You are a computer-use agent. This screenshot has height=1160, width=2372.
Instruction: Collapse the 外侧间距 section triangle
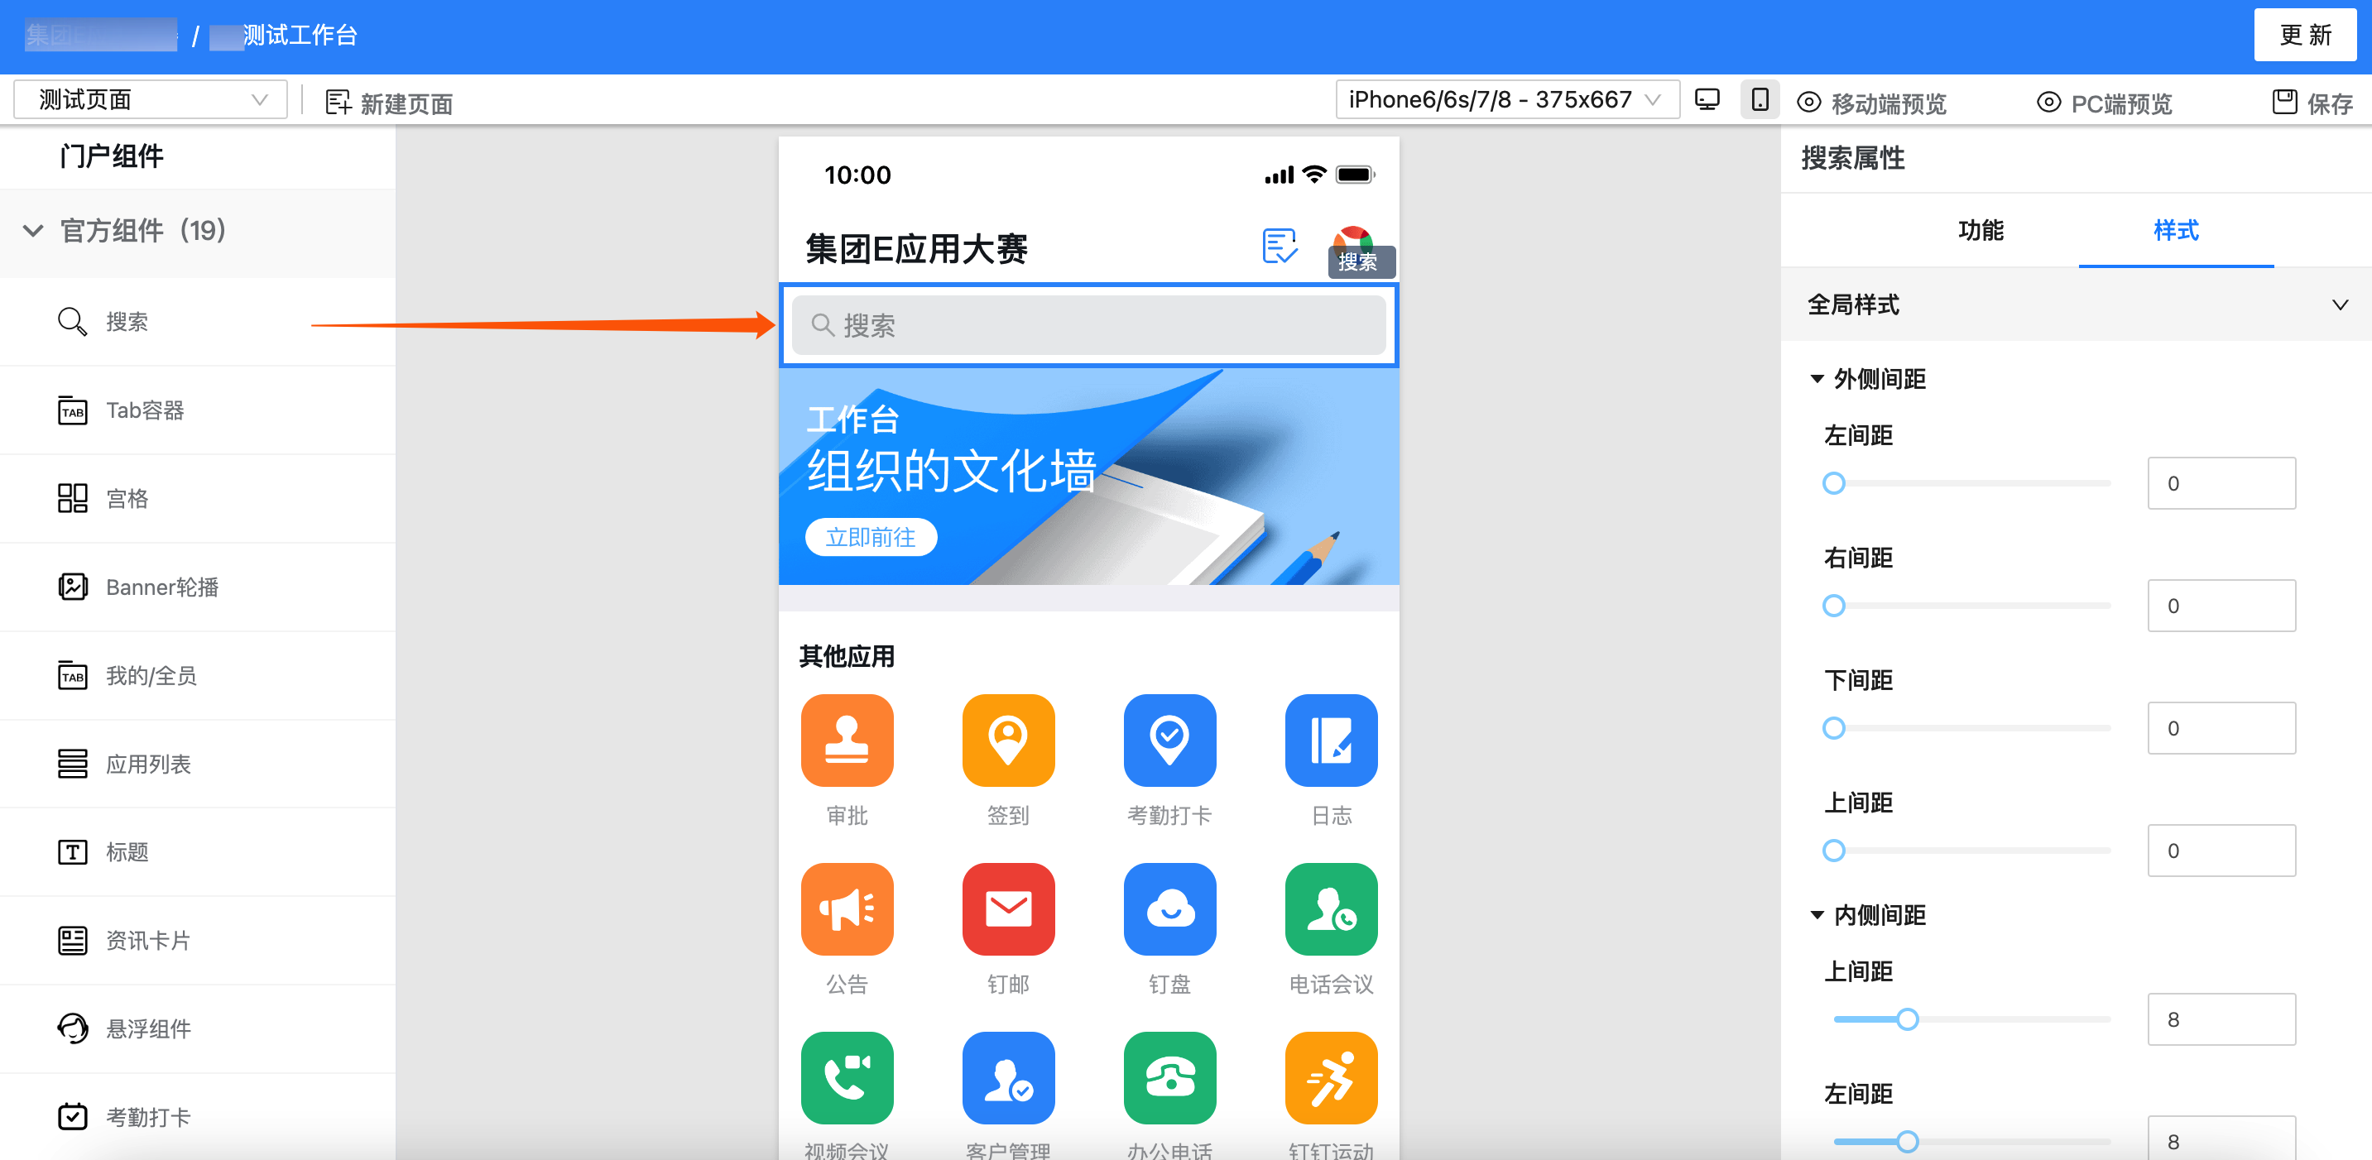[x=1816, y=379]
